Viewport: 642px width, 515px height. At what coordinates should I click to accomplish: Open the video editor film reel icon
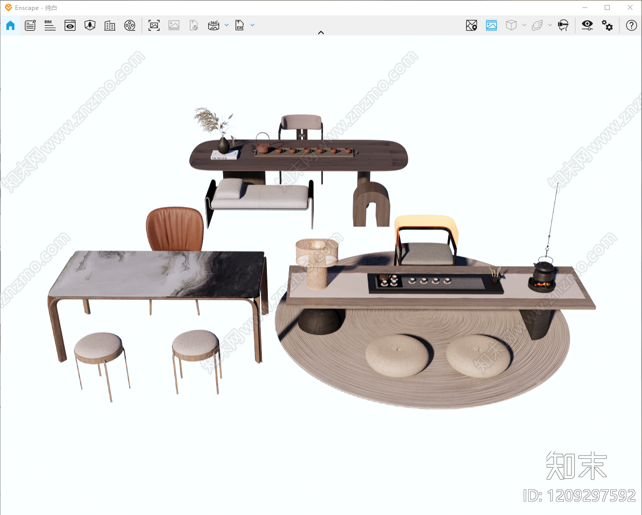tap(130, 25)
